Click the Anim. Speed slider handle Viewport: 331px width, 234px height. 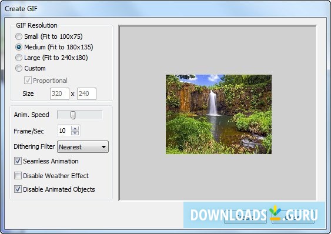pyautogui.click(x=73, y=115)
